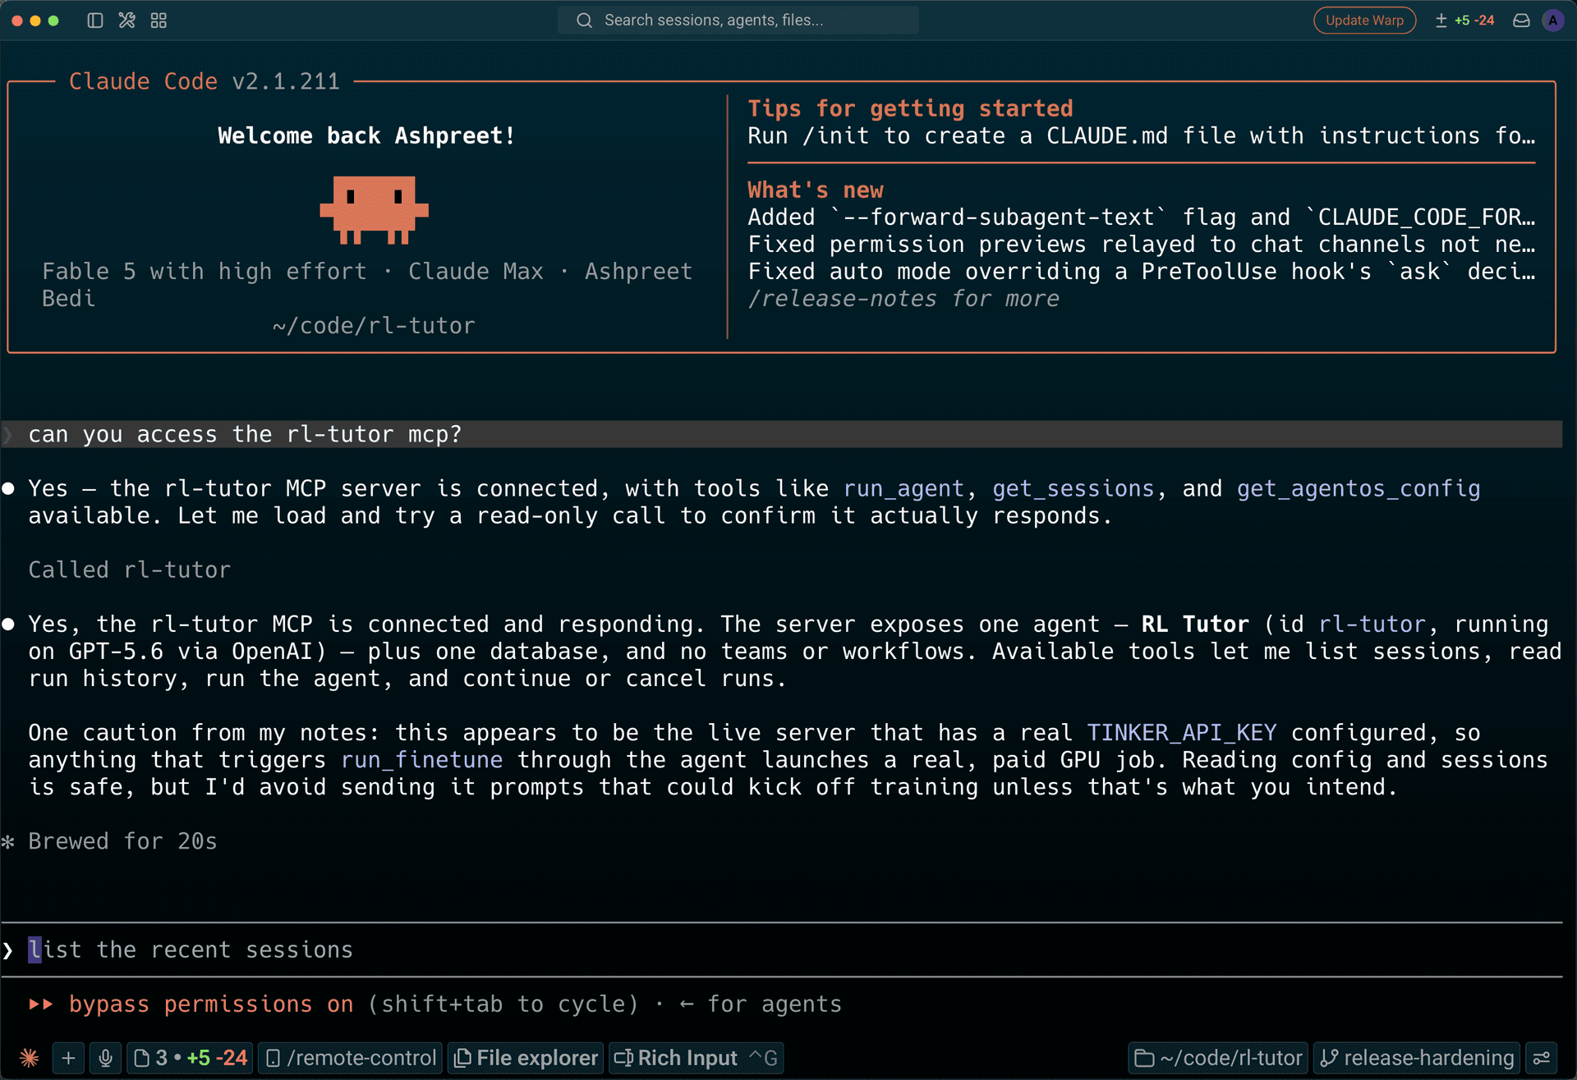Click the run_finetune text
Viewport: 1577px width, 1080px height.
(x=421, y=759)
